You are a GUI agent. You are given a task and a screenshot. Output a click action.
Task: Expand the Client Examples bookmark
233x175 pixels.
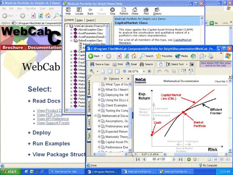click(99, 105)
